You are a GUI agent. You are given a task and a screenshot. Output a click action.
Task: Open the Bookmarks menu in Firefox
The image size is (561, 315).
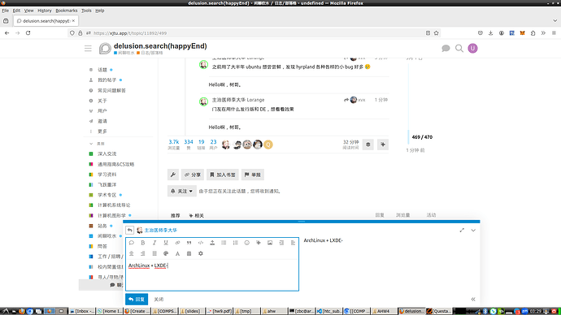coord(66,11)
